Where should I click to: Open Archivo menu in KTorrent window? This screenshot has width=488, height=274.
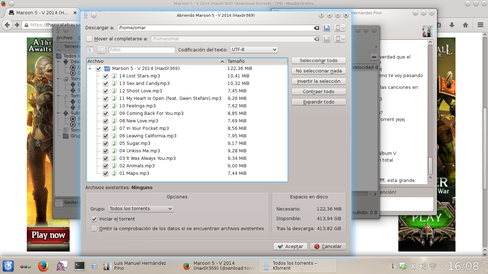[64, 38]
